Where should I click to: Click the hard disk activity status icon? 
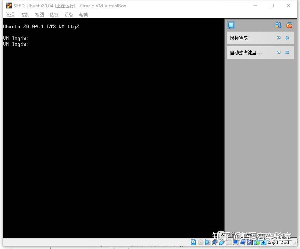coord(193,242)
